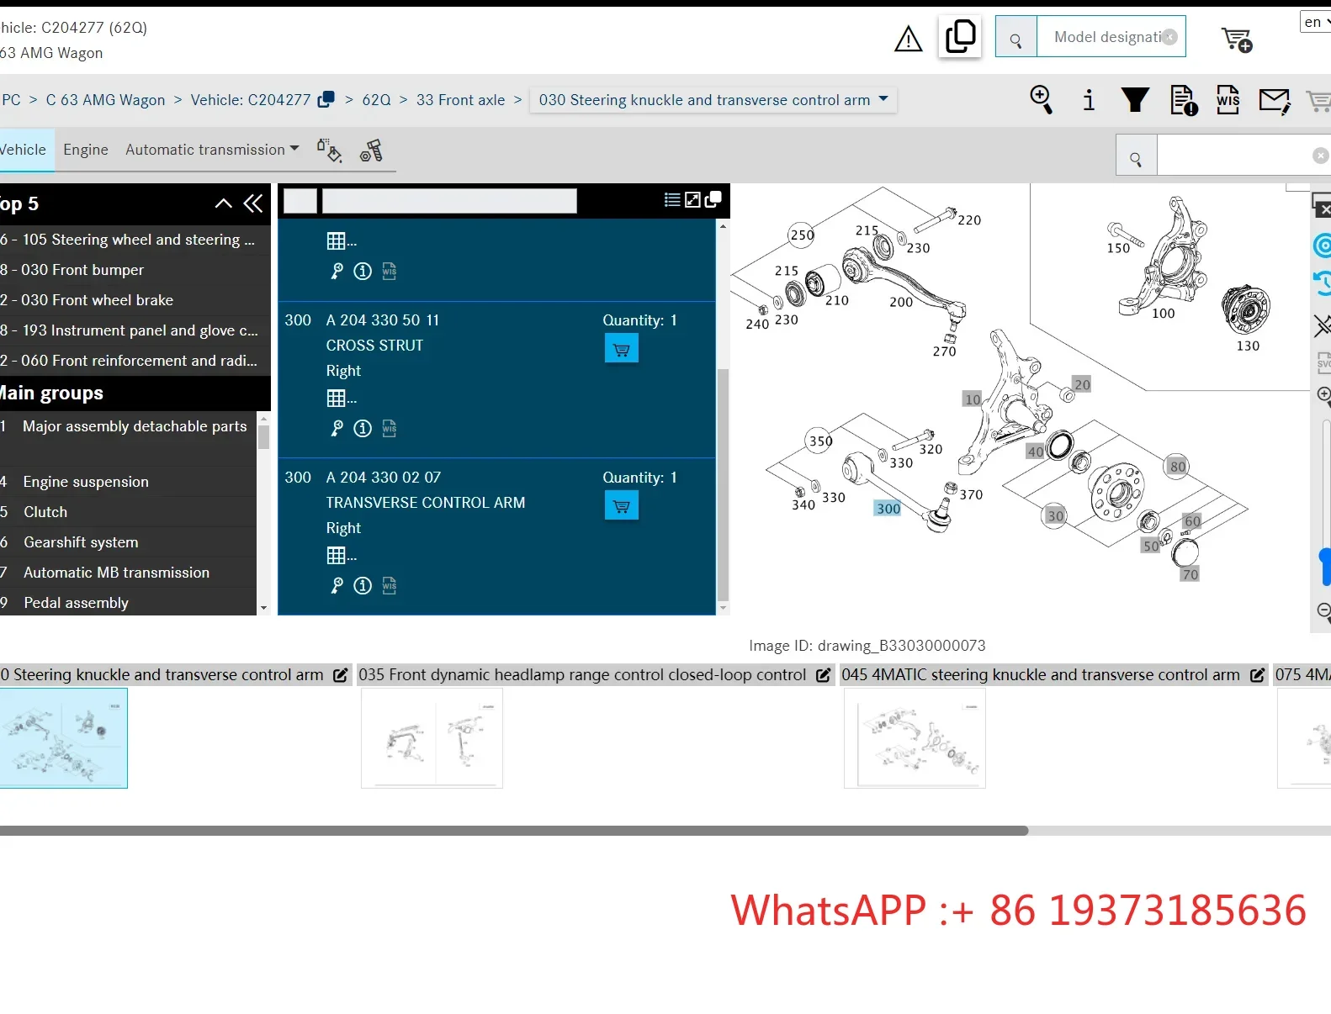Viewport: 1331px width, 1014px height.
Task: Click the search magnifier in tab row
Action: tap(1137, 156)
